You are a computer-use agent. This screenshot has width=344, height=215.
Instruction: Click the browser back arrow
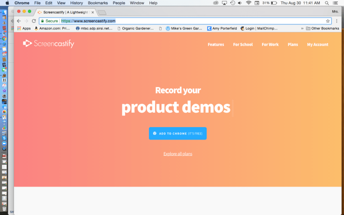[19, 21]
